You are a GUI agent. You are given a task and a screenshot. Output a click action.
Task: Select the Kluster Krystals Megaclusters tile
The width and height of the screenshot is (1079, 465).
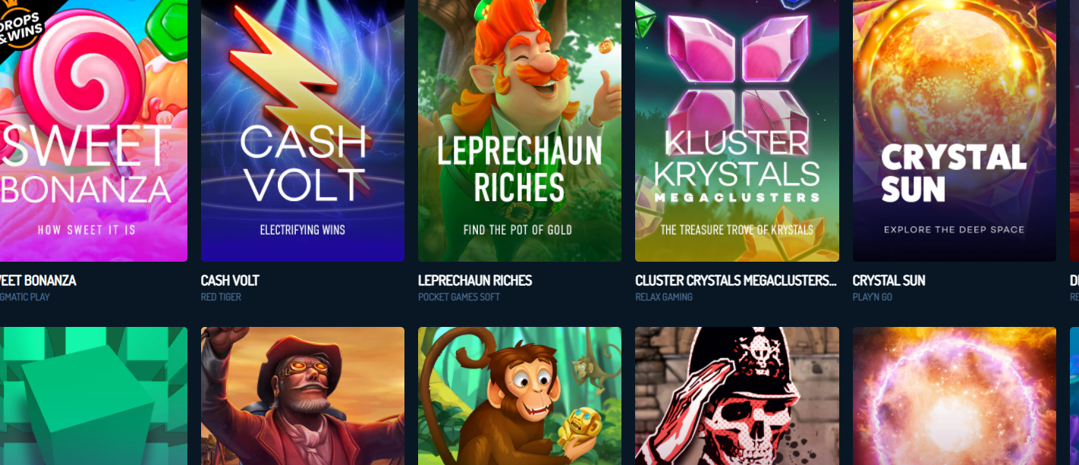737,130
